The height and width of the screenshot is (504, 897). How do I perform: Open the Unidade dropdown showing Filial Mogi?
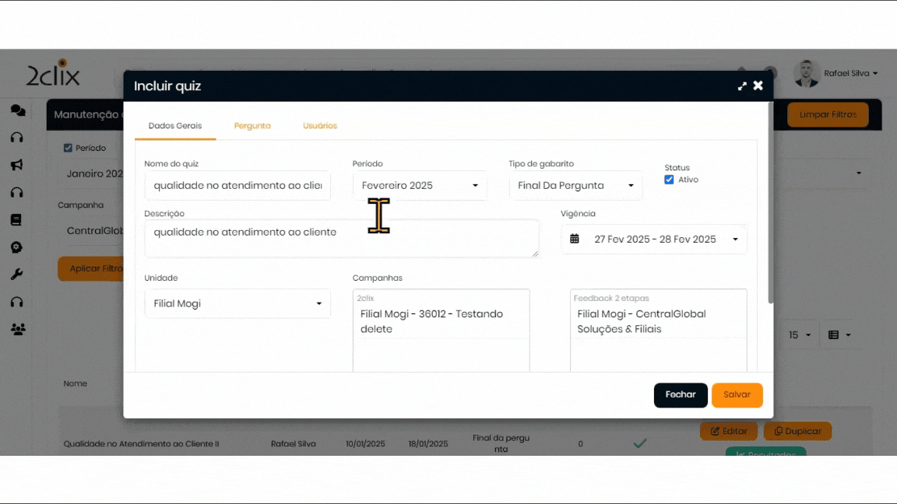click(237, 303)
